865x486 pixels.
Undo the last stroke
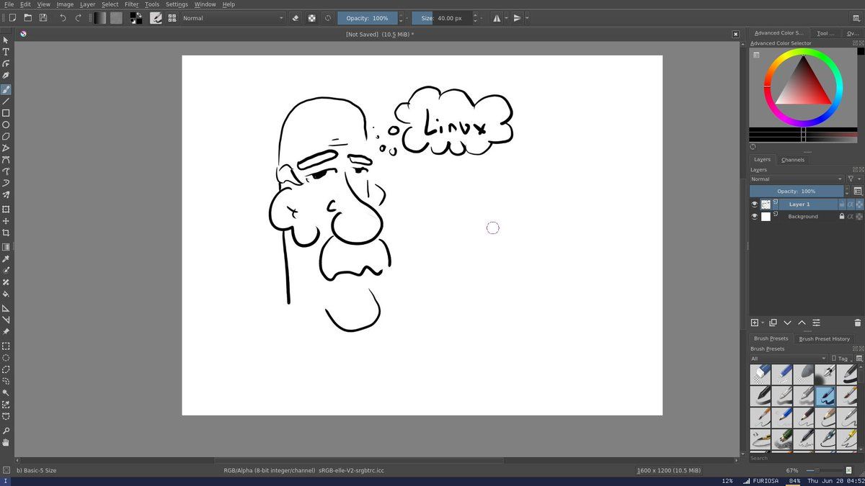tap(63, 18)
